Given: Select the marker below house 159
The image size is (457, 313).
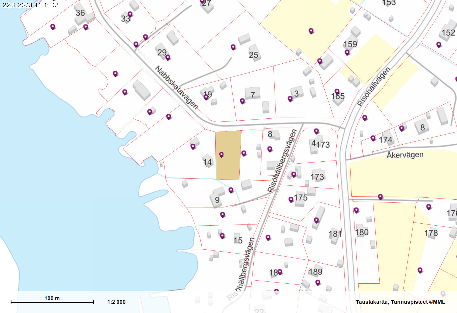Looking at the screenshot, I should point(347,52).
